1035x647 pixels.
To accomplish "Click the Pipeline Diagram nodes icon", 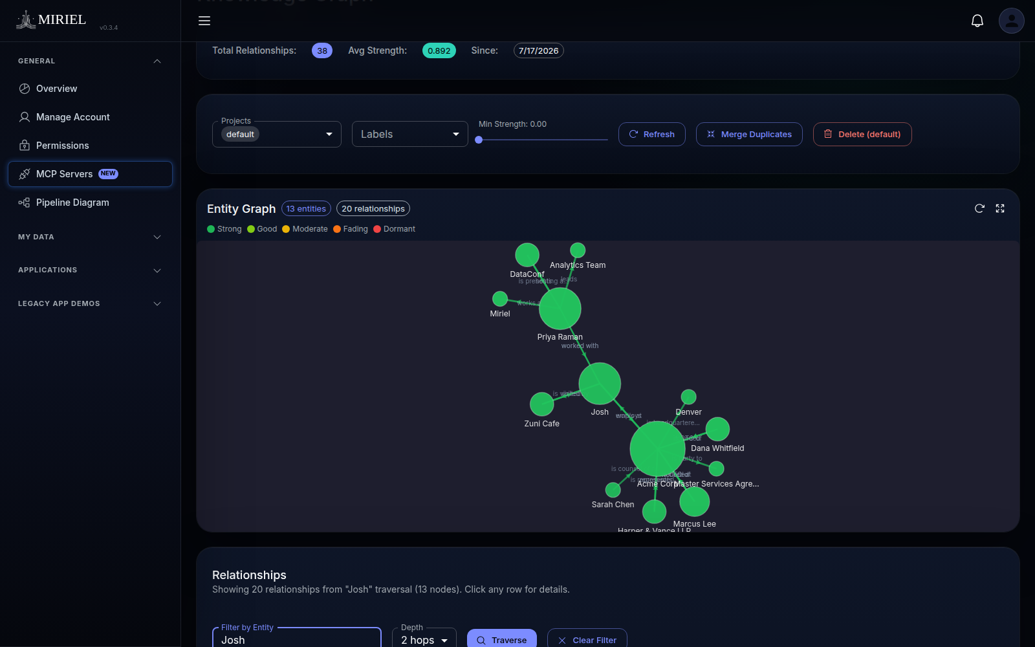I will point(25,203).
